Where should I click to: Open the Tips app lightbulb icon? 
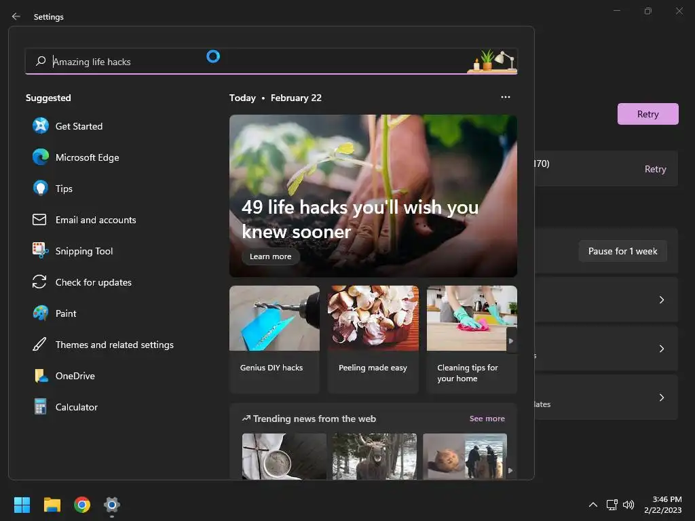[x=40, y=189]
